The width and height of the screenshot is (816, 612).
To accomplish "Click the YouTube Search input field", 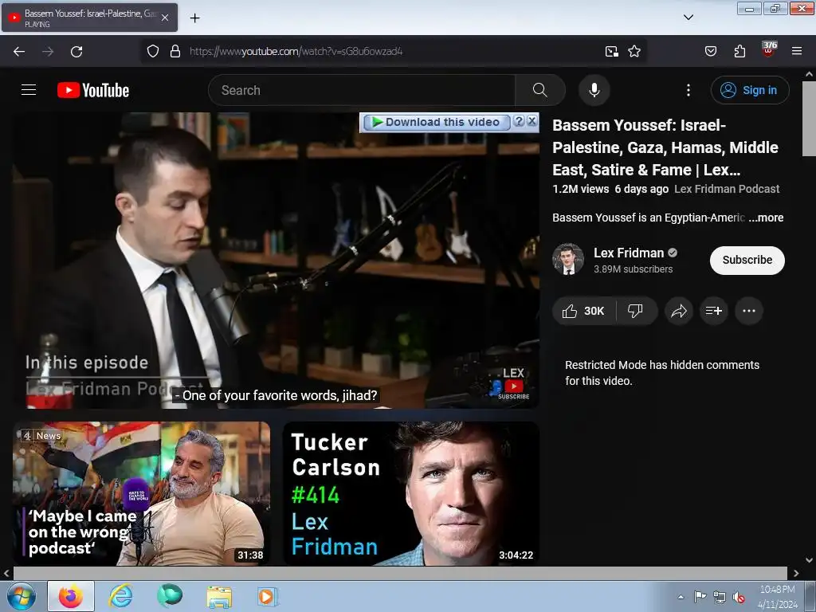I will [x=362, y=90].
